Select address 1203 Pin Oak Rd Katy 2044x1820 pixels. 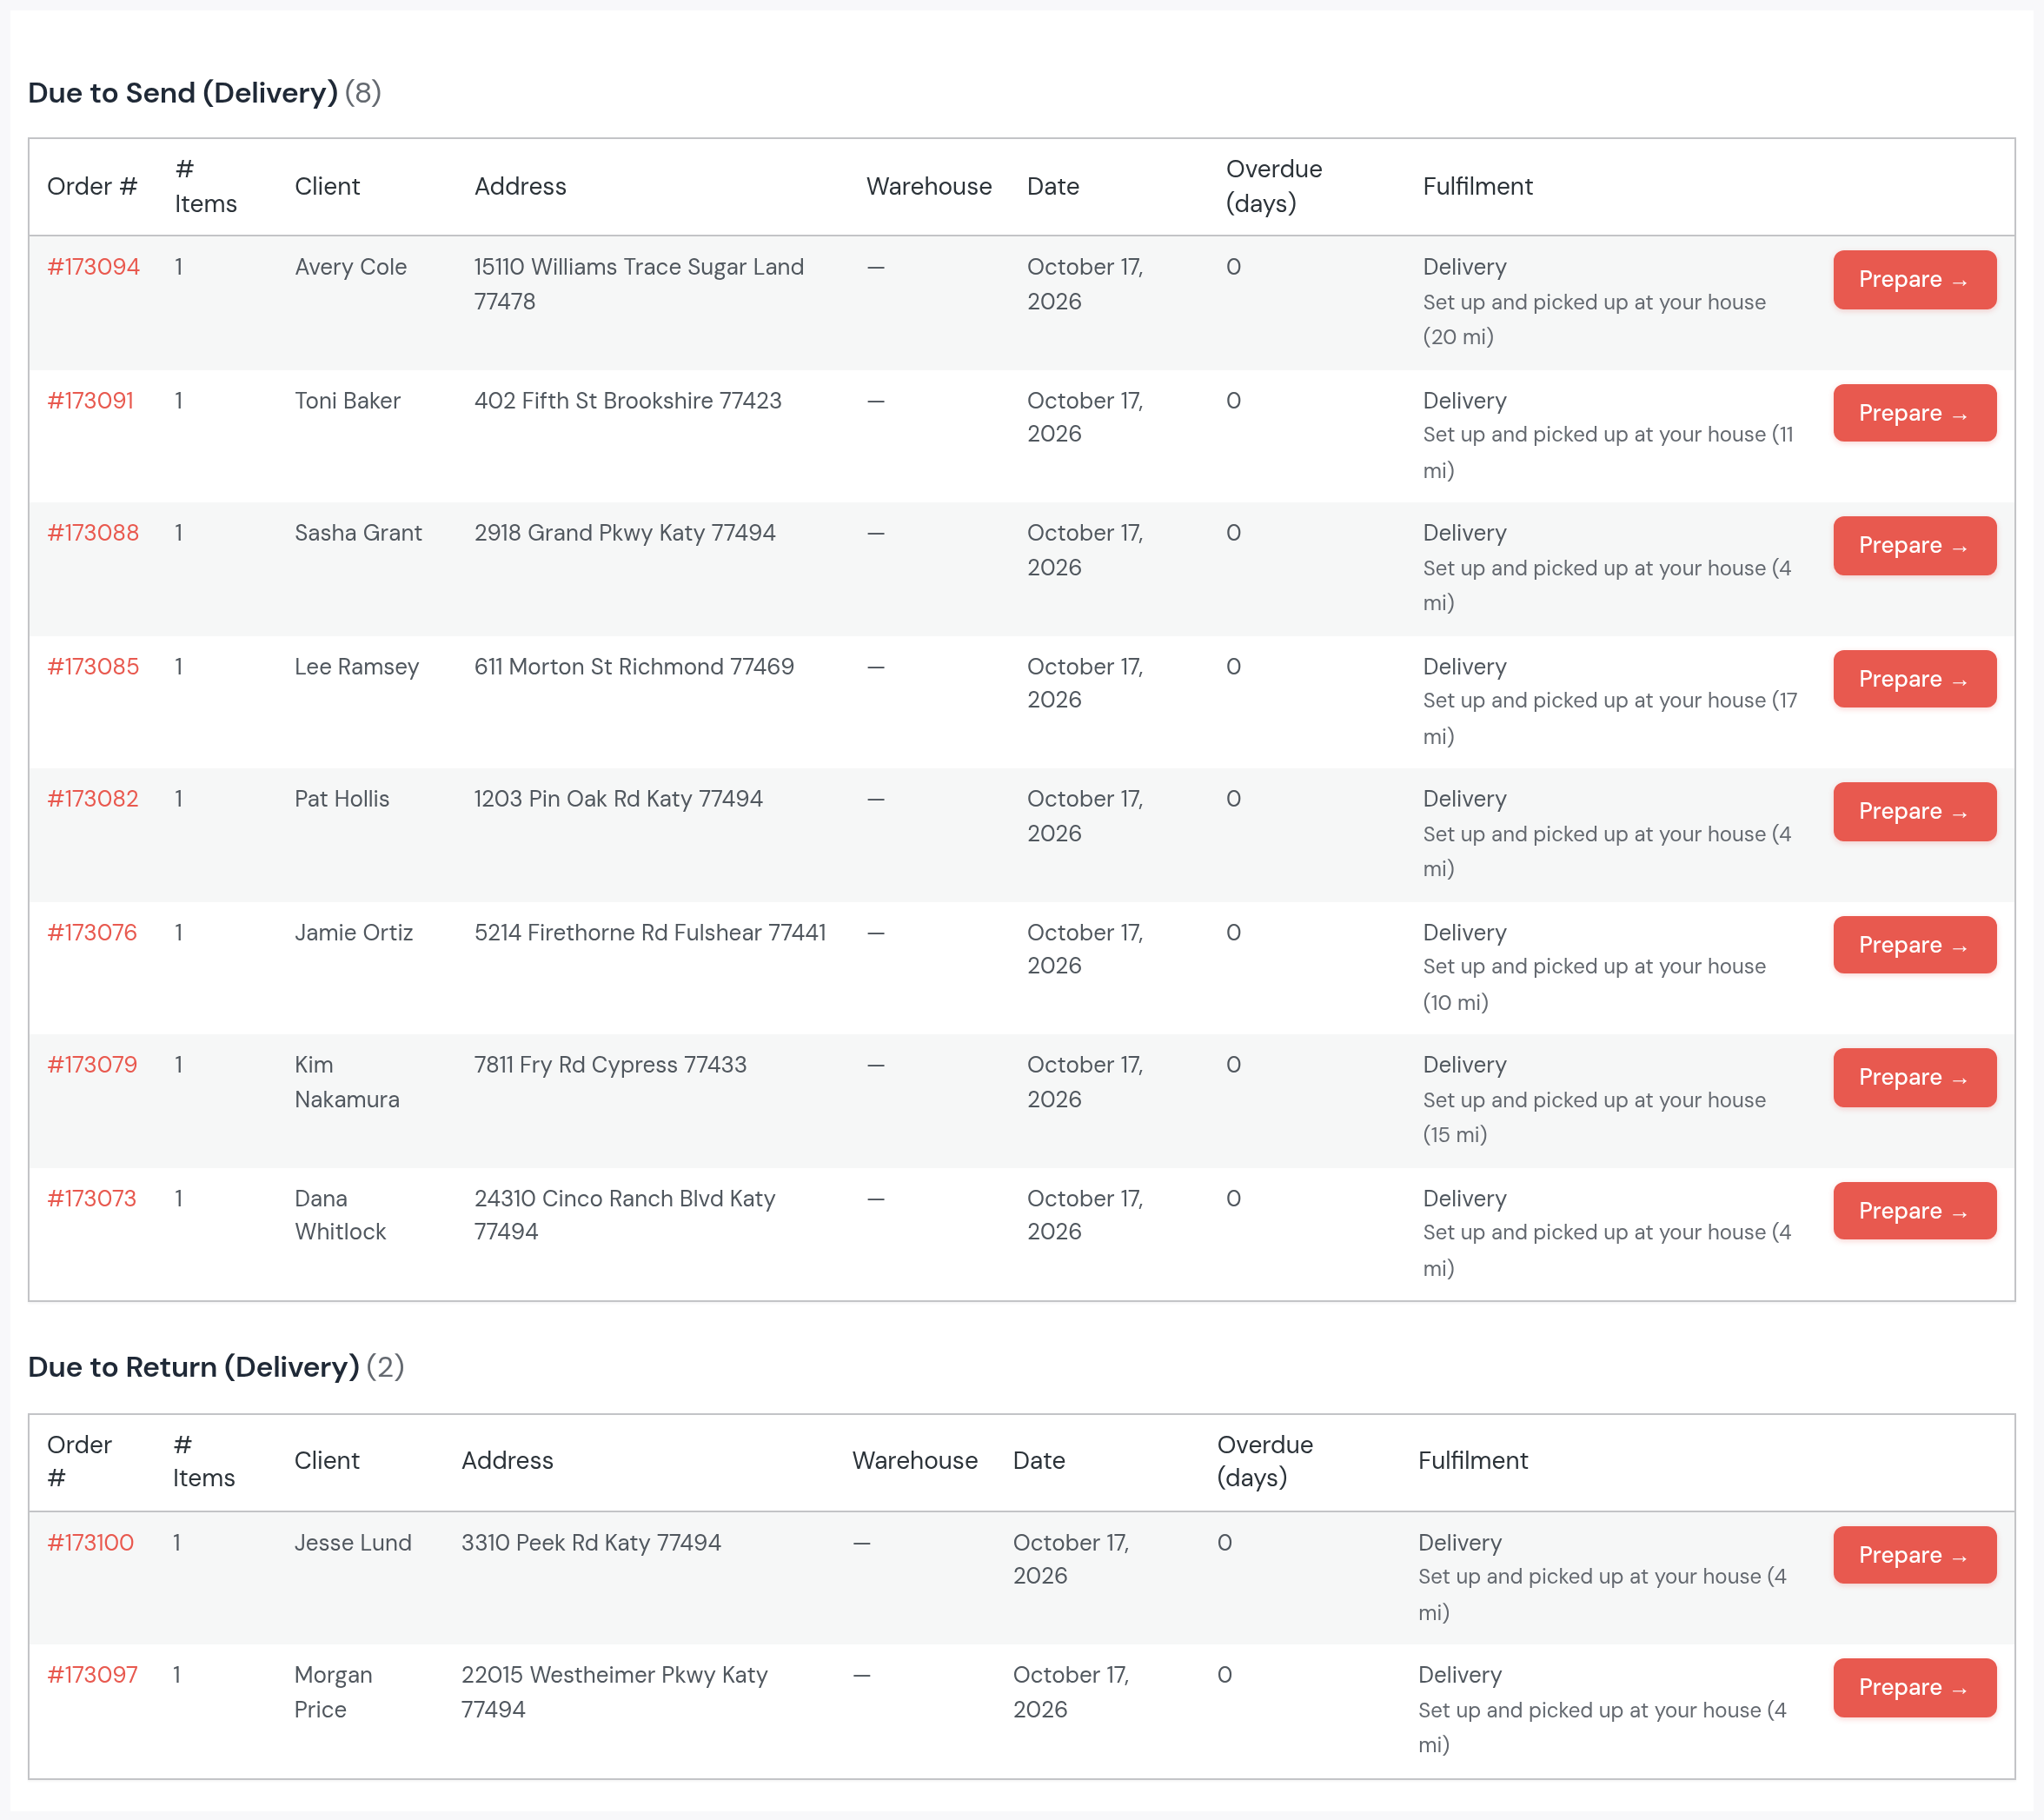618,799
